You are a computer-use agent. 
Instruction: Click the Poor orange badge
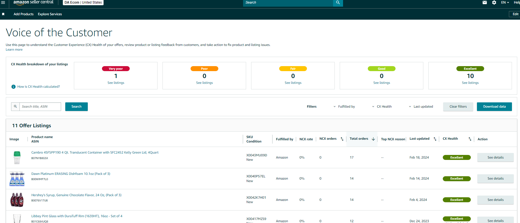click(204, 69)
